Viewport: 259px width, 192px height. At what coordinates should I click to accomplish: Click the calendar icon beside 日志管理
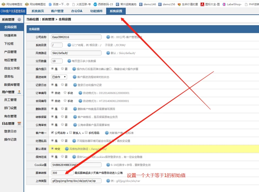[x=19, y=123]
